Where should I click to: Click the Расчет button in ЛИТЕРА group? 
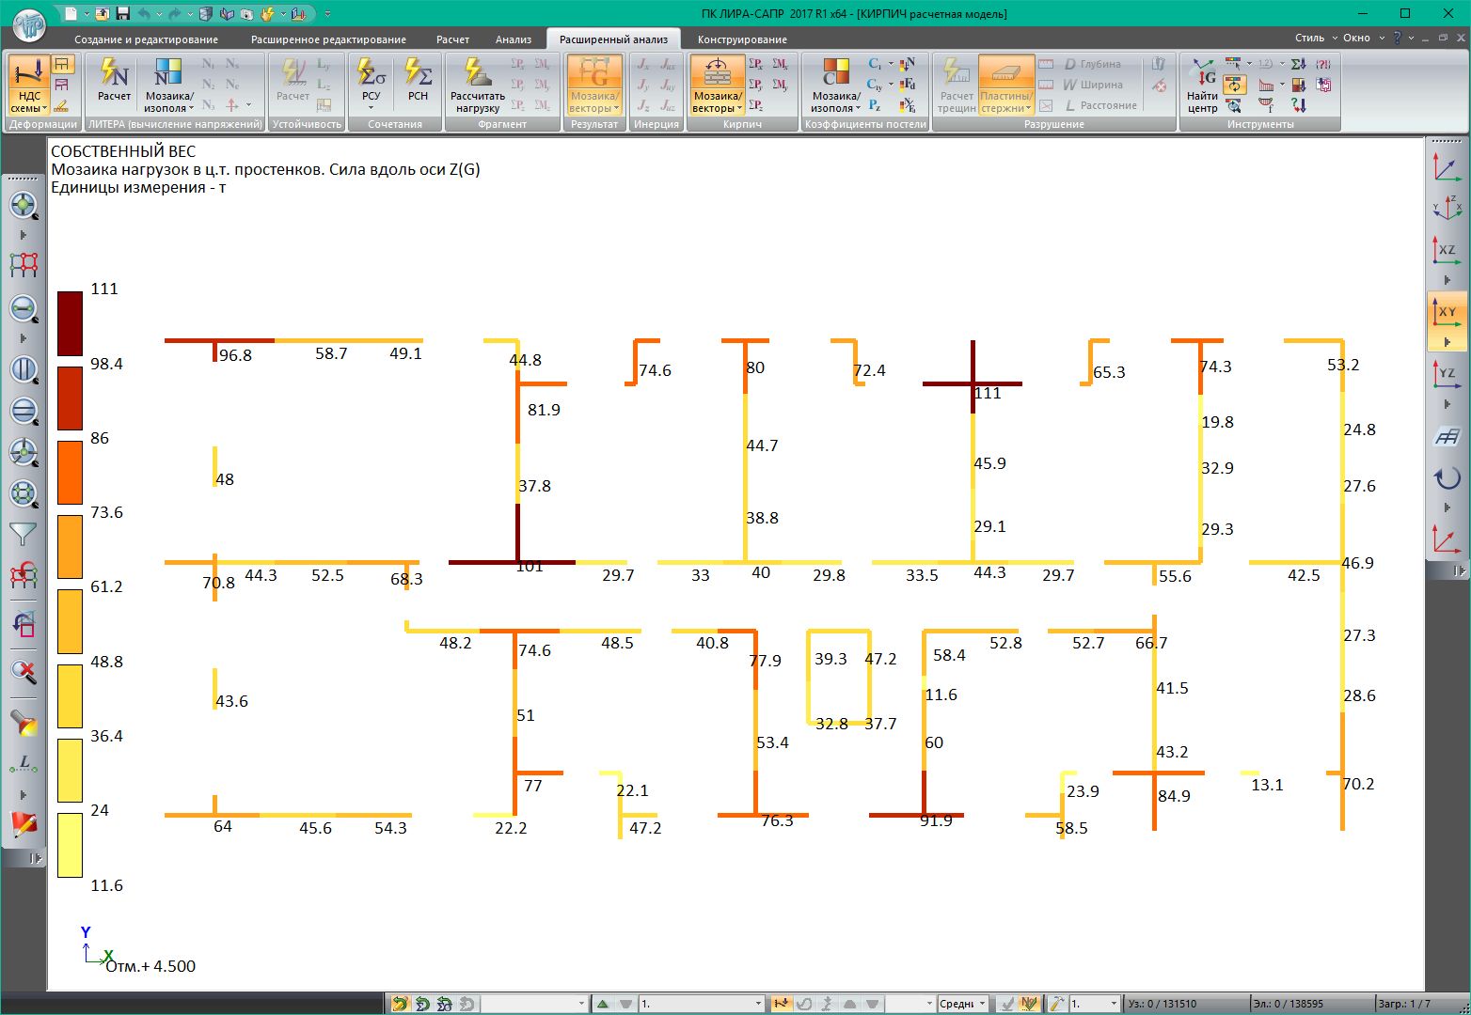pyautogui.click(x=114, y=81)
